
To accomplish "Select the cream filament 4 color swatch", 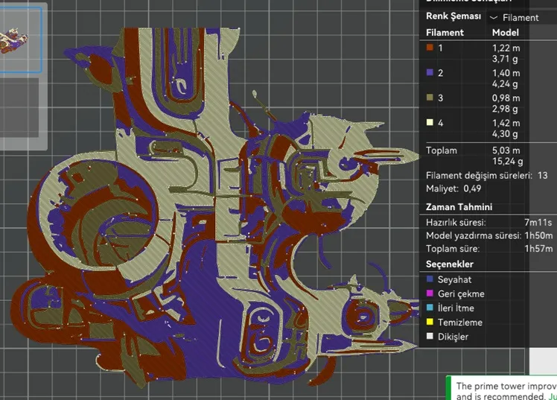I will 430,123.
